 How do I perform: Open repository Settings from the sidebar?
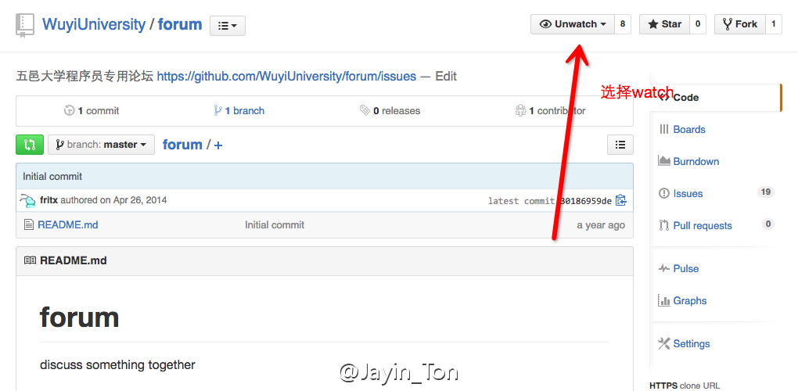click(x=684, y=344)
